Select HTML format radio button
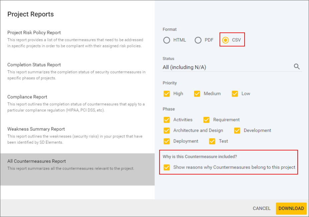 tap(167, 40)
